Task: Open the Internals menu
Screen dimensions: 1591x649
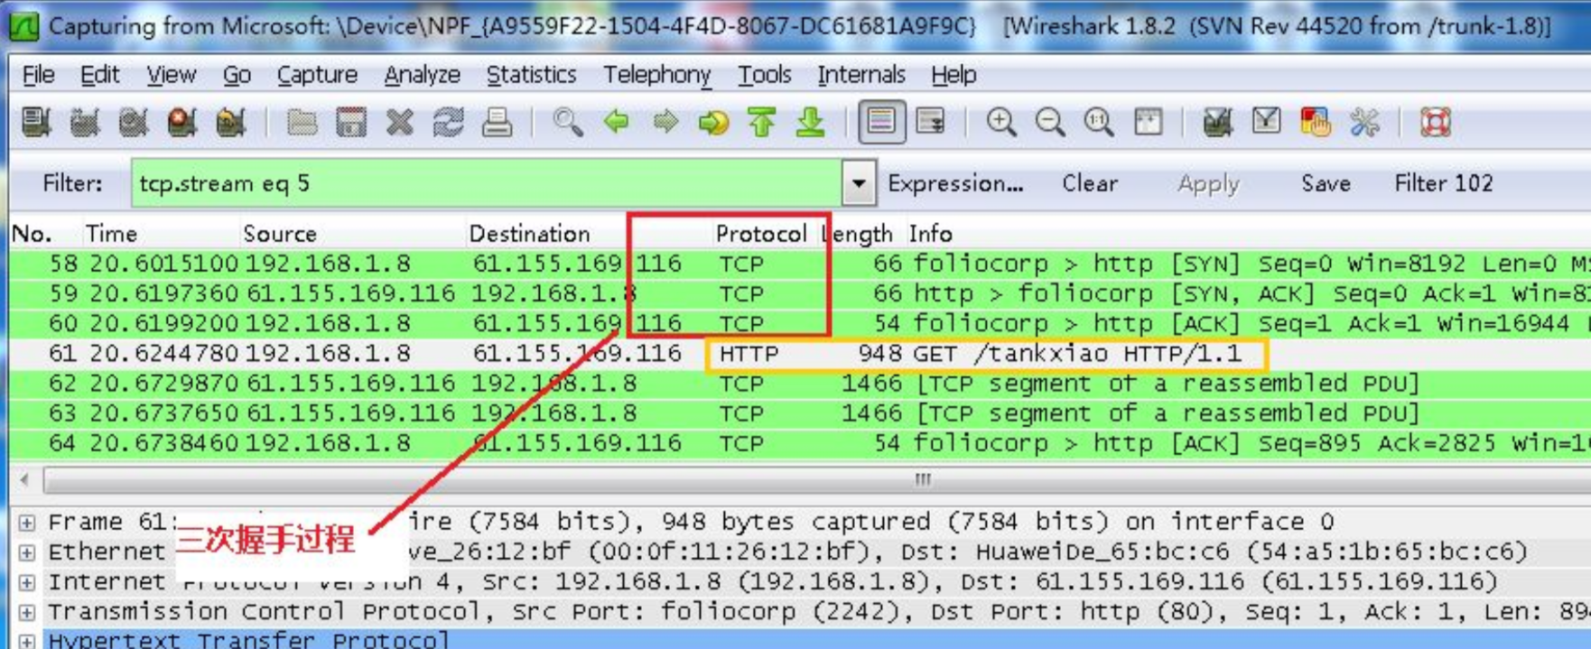Action: tap(861, 75)
